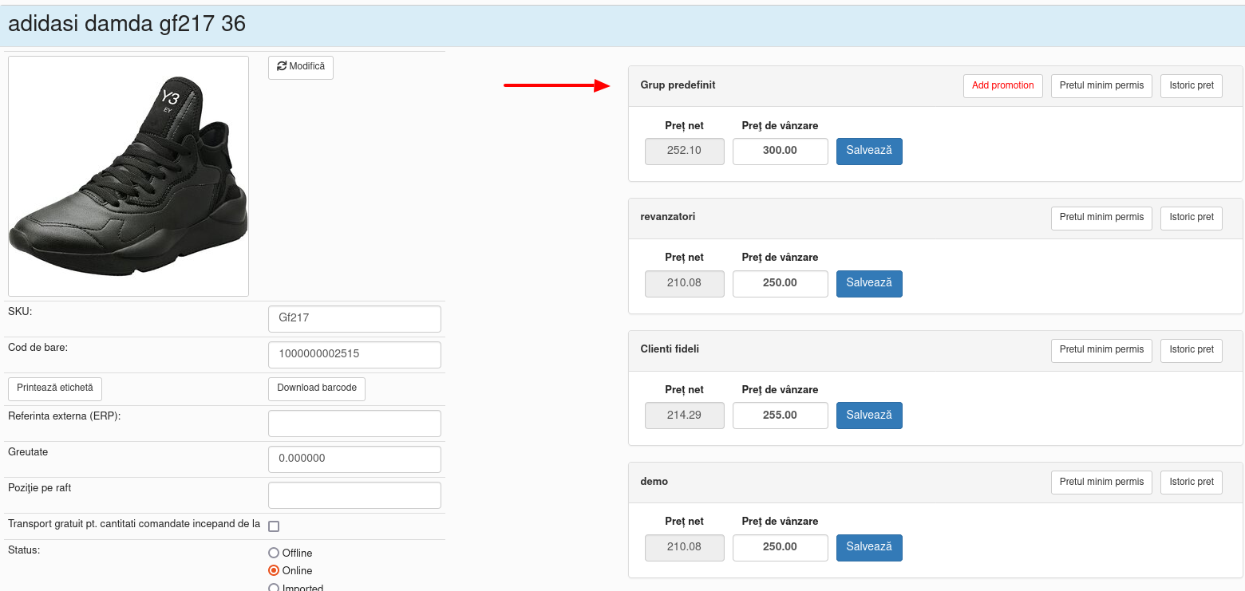Image resolution: width=1245 pixels, height=591 pixels.
Task: Save the demo group price
Action: tap(869, 548)
